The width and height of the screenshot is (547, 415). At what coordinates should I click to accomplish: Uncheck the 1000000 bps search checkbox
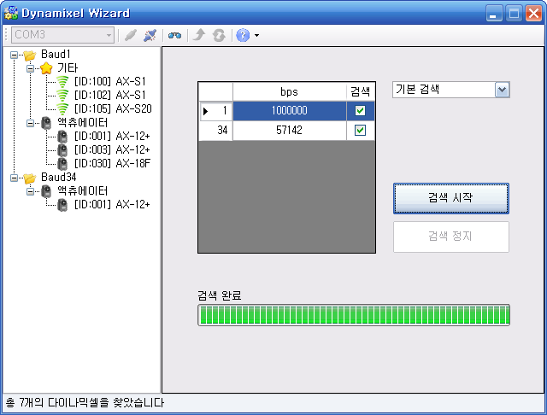tap(360, 111)
